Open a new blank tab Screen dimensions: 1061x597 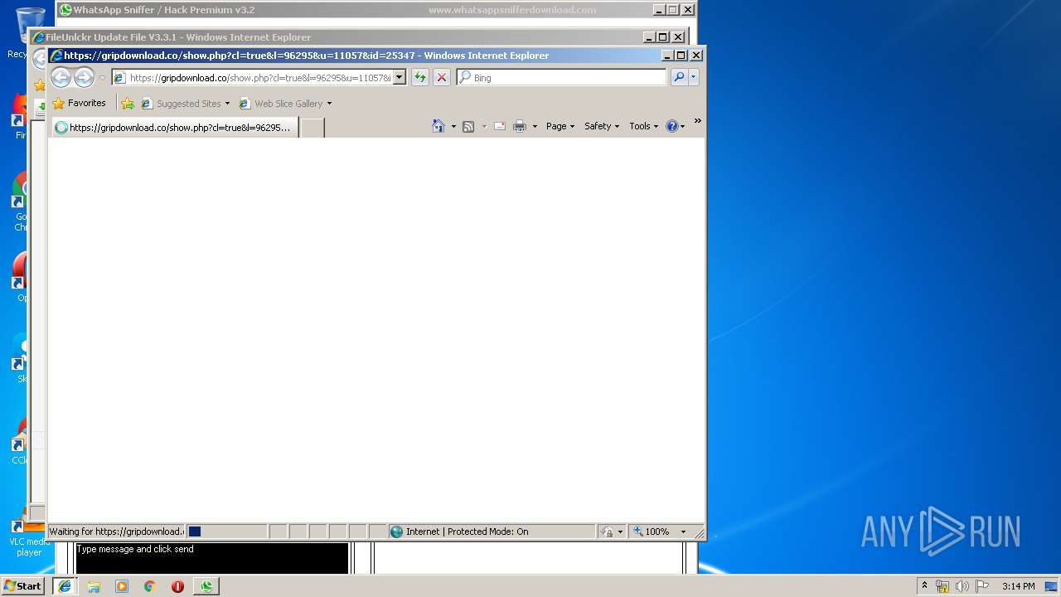[312, 128]
